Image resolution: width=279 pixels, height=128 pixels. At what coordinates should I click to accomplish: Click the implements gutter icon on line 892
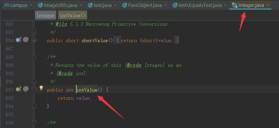18,89
